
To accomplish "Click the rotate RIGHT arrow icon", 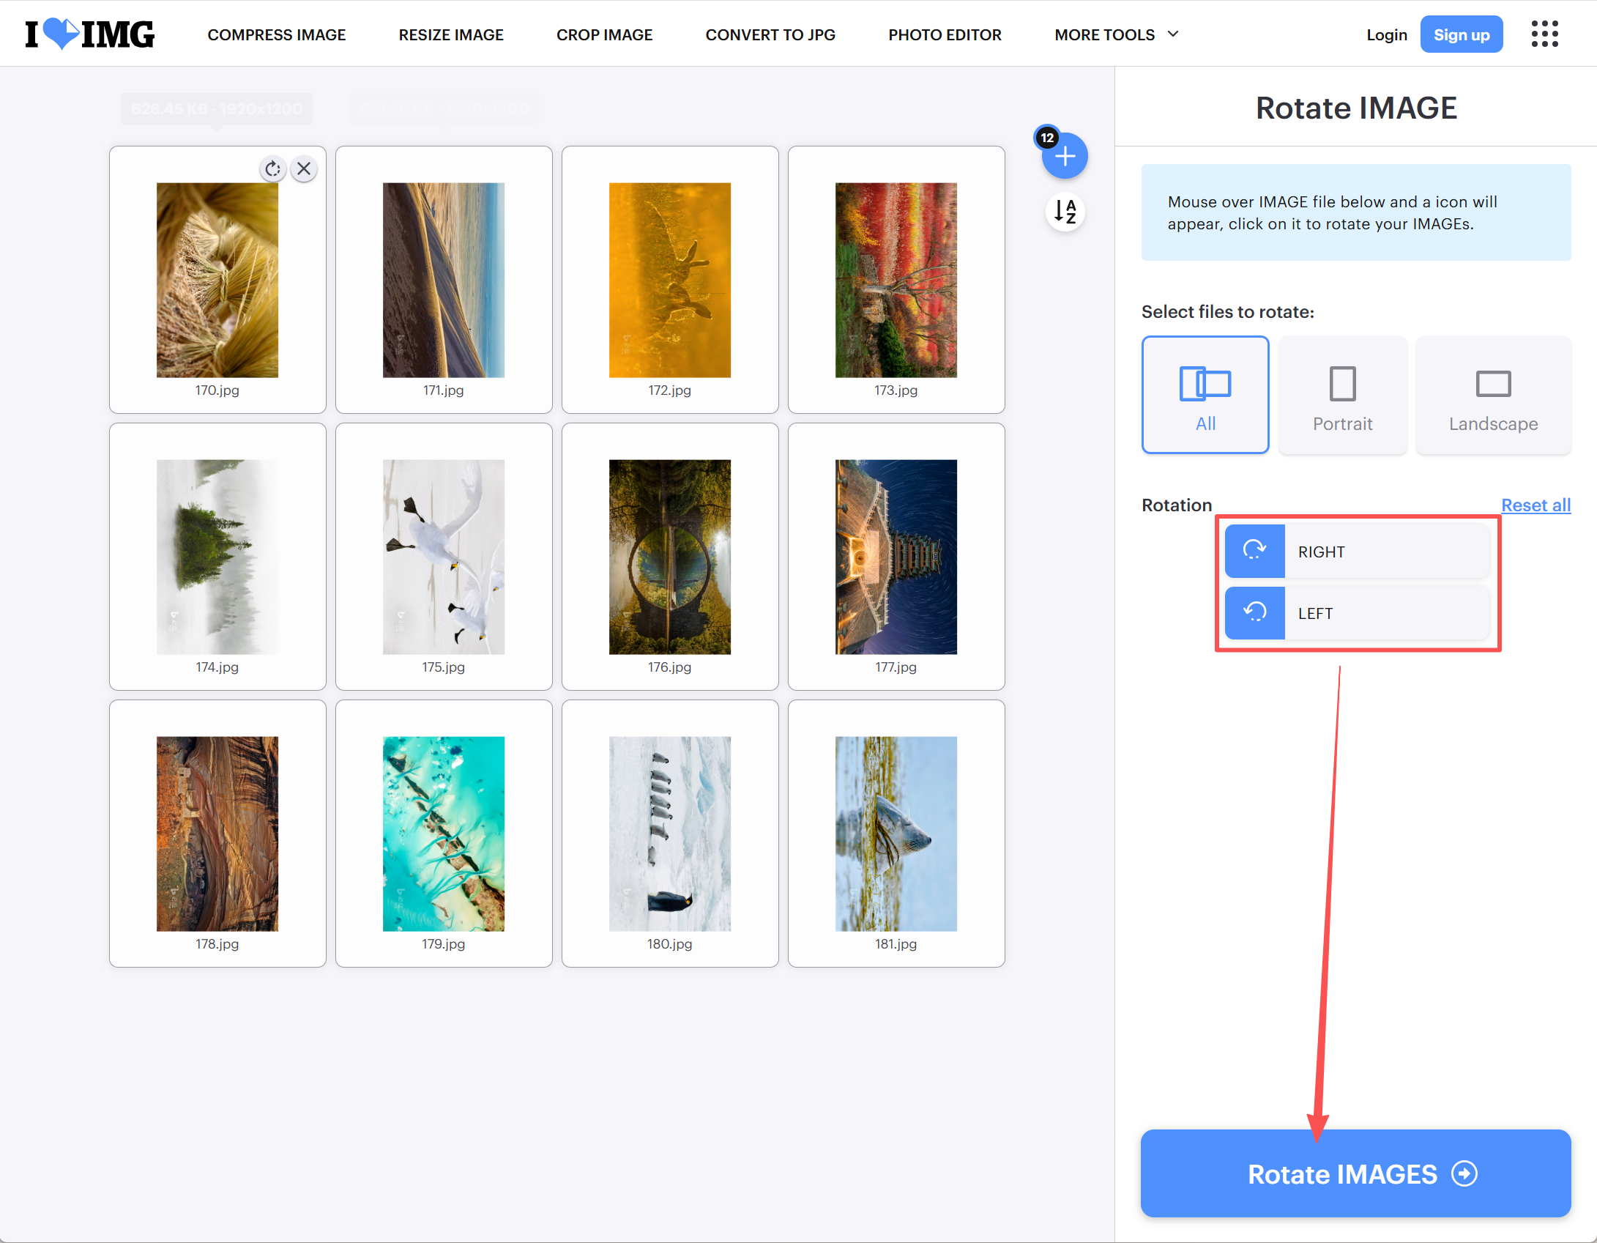I will [x=1255, y=551].
